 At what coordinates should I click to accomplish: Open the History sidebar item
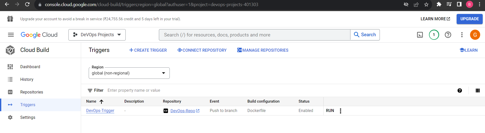[x=41, y=79]
